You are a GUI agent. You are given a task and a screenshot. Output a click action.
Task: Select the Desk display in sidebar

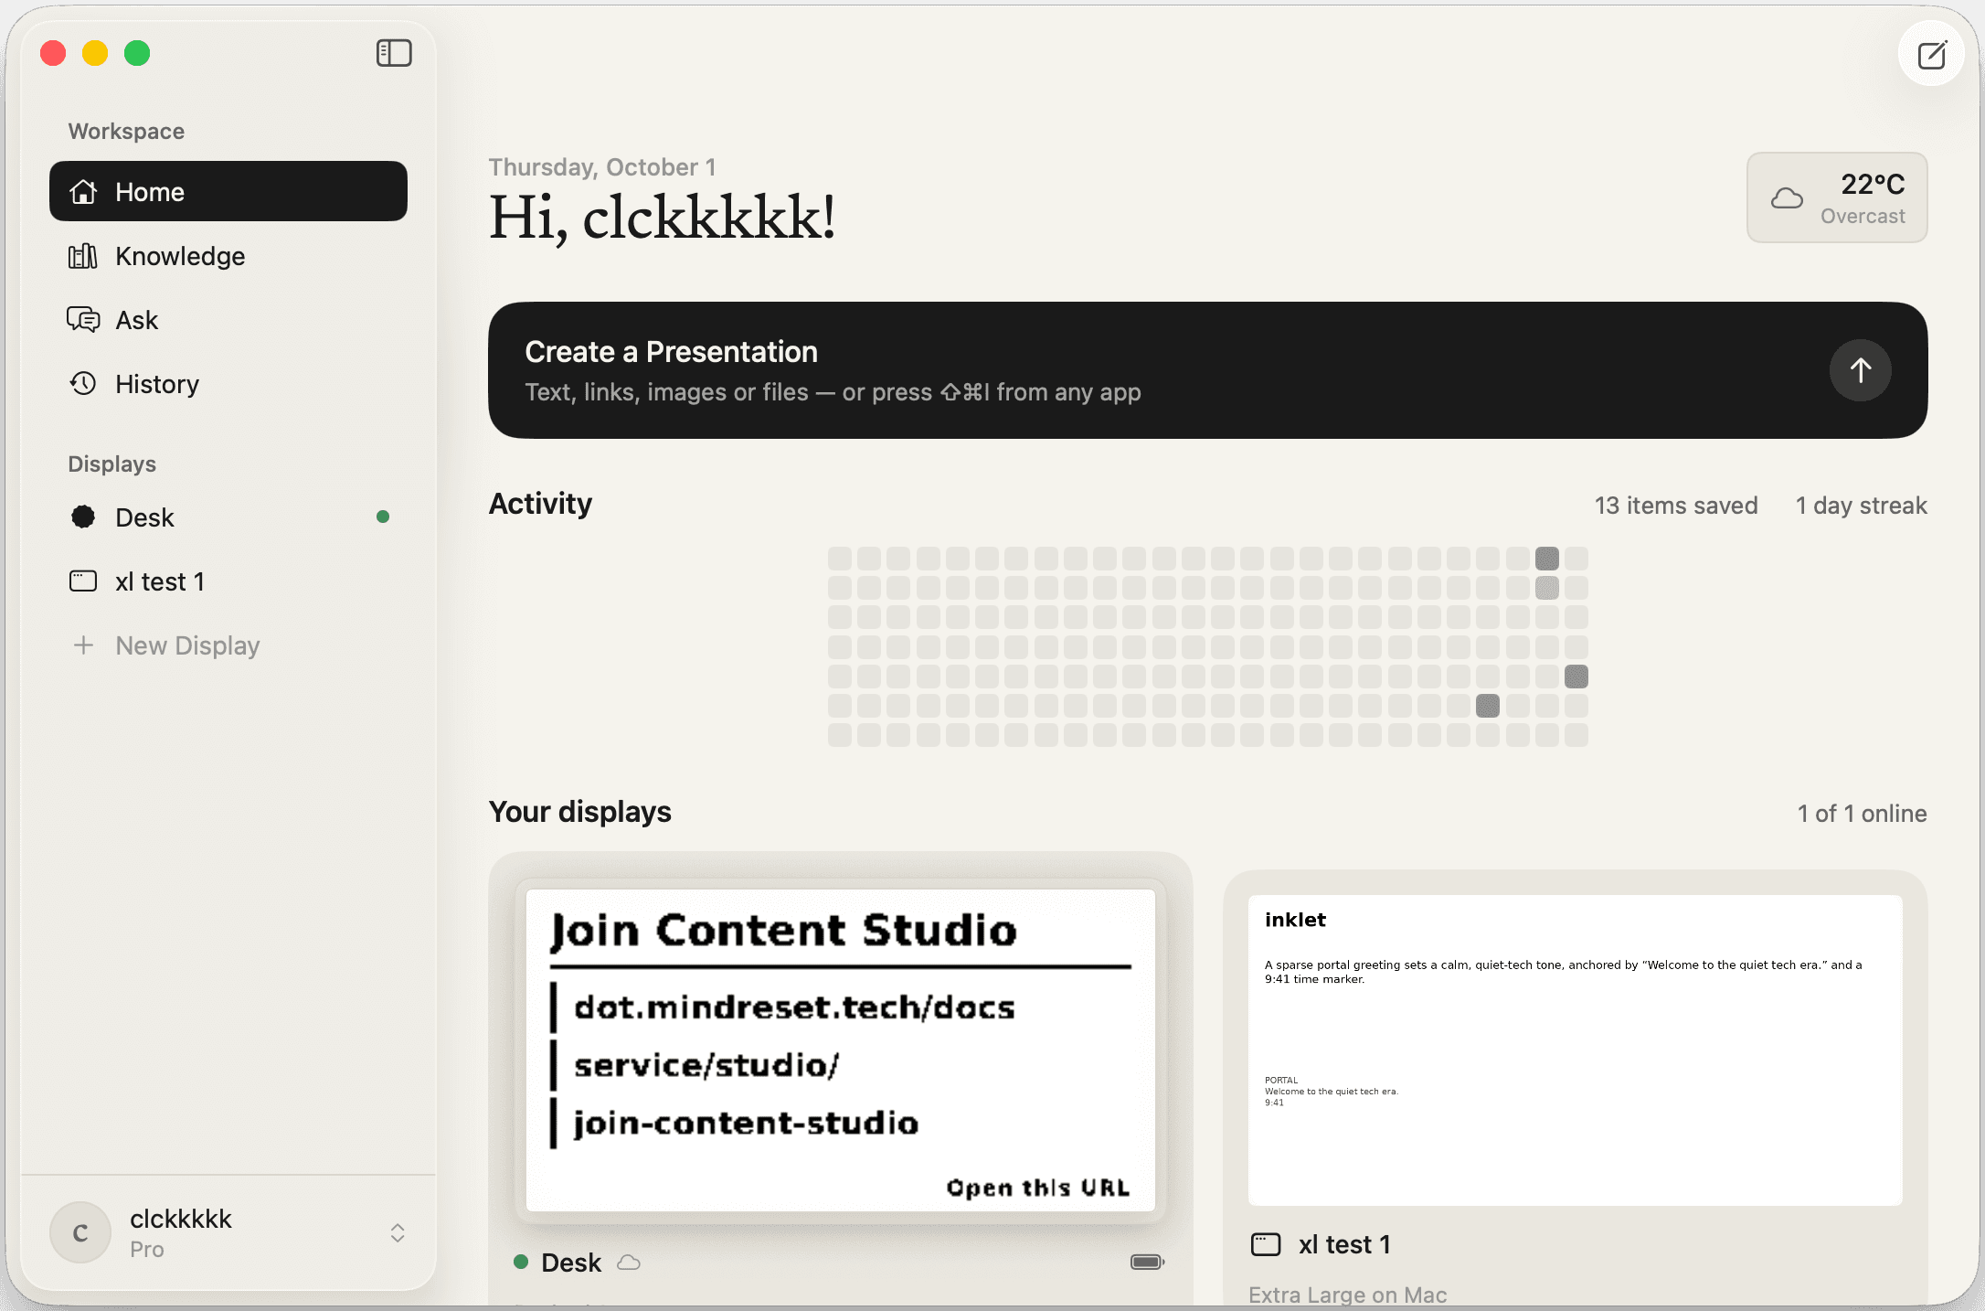coord(228,517)
